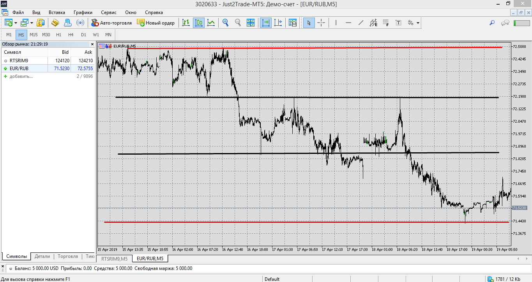This screenshot has width=532, height=282.
Task: Select the RTSRIM9 symbol row
Action: 48,60
